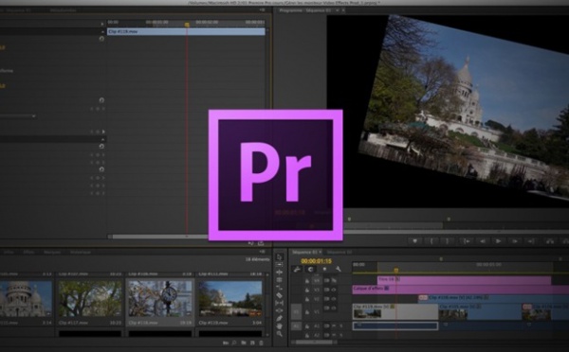The image size is (569, 352).
Task: Collapse the Clip #119.mov timeline arrow in Effect Controls
Action: tap(102, 32)
